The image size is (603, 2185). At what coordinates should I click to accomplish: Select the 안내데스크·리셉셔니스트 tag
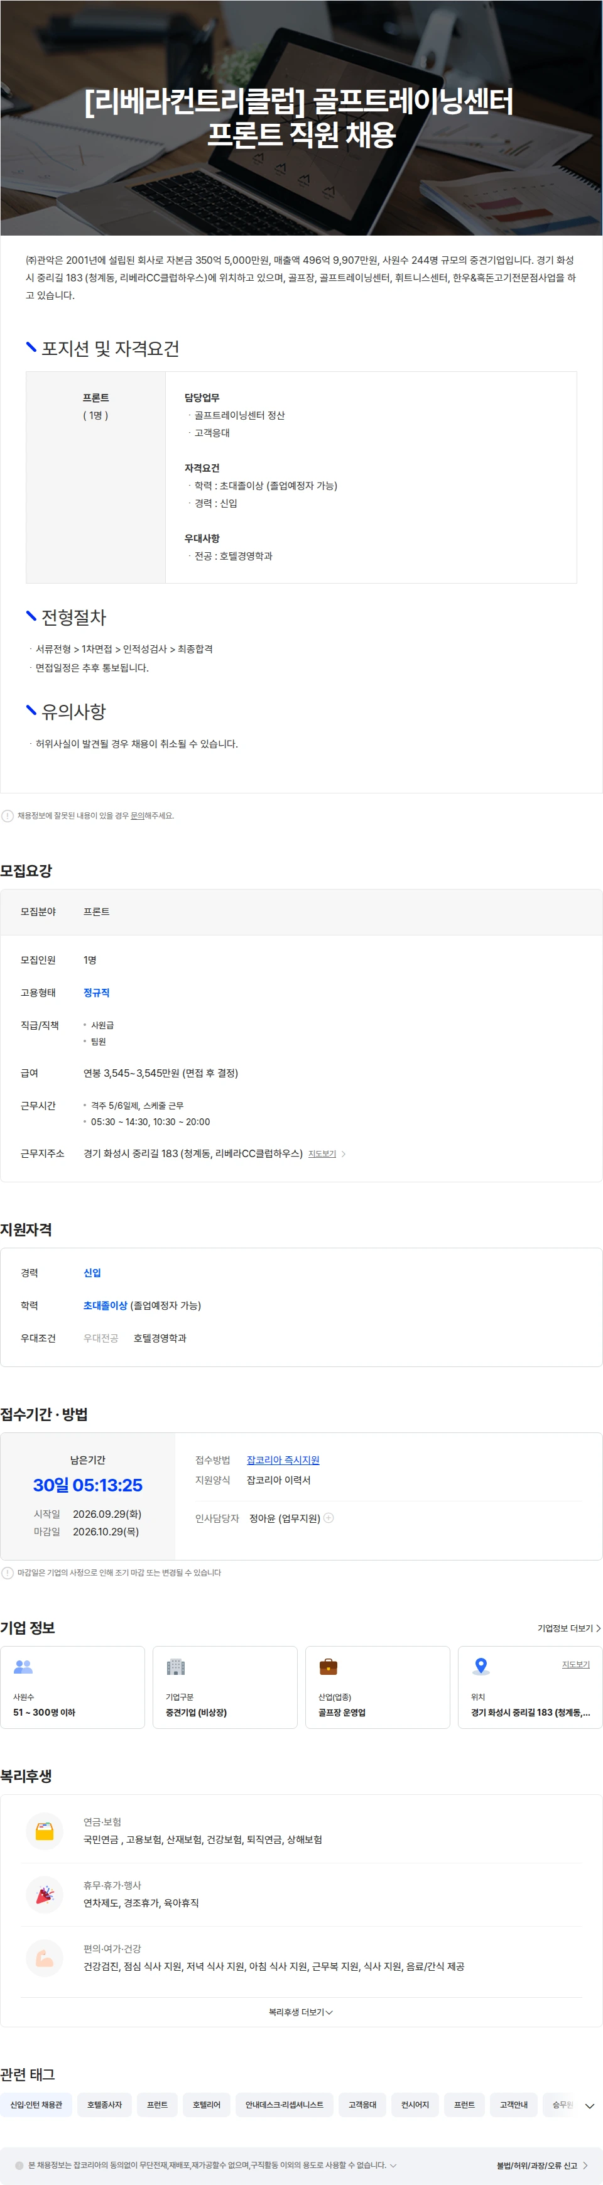tap(284, 2105)
